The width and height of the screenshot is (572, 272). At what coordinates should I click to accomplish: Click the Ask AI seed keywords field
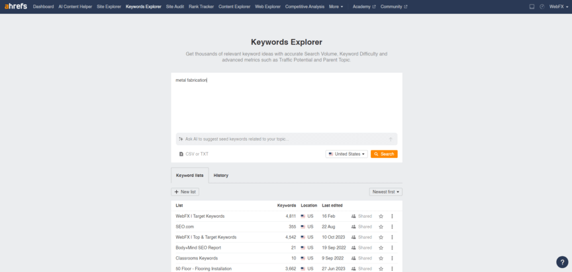pyautogui.click(x=287, y=139)
